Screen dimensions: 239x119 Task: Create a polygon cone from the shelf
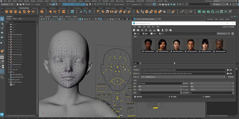[x=20, y=12]
